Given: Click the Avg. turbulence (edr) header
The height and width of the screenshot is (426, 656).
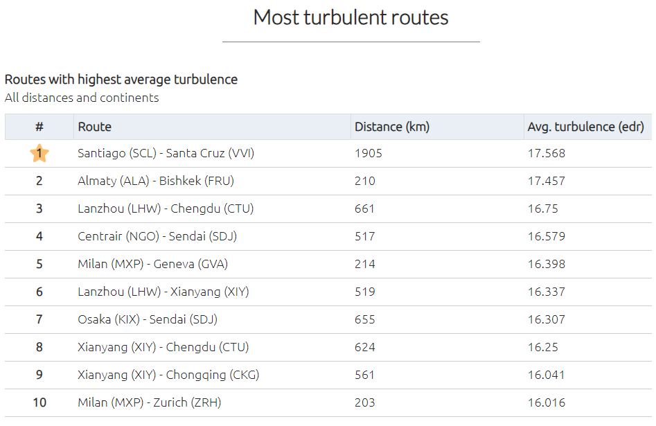Looking at the screenshot, I should click(585, 127).
